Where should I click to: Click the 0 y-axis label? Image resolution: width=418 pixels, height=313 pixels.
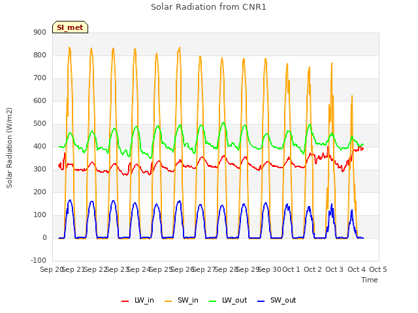pyautogui.click(x=44, y=238)
